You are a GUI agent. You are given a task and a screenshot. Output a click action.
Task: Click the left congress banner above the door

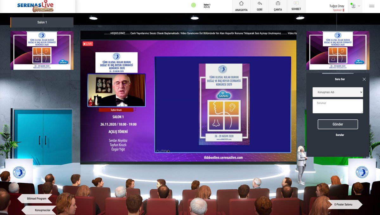(x=42, y=50)
